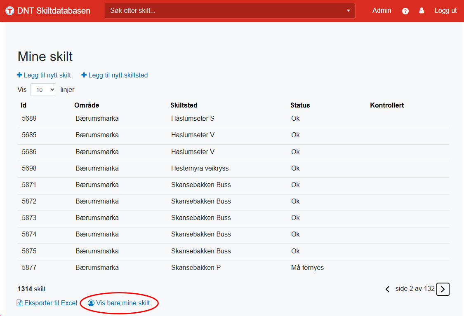Open the help question mark icon
Viewport: 464px width, 316px height.
click(405, 11)
